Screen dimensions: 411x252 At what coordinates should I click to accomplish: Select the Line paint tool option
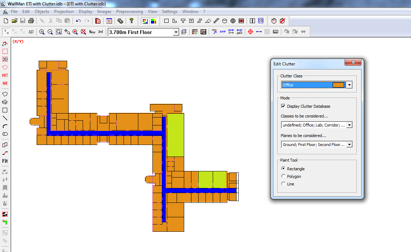coord(284,184)
